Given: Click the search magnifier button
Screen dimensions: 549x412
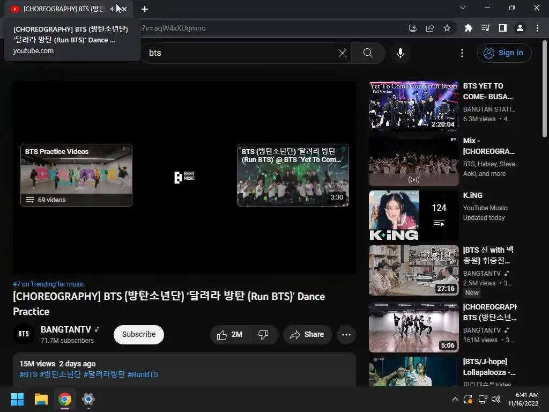Looking at the screenshot, I should [368, 53].
